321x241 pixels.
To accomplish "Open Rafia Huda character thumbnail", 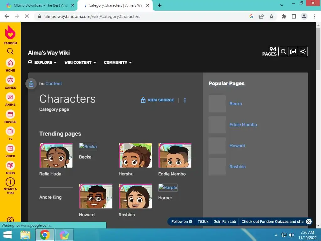I will pyautogui.click(x=56, y=155).
